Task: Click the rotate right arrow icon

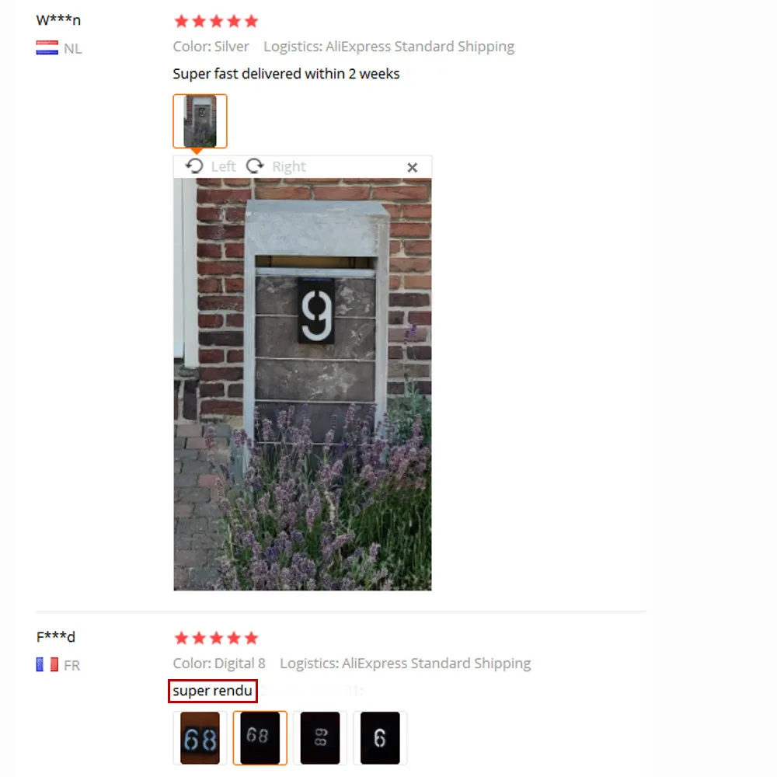Action: pos(255,166)
